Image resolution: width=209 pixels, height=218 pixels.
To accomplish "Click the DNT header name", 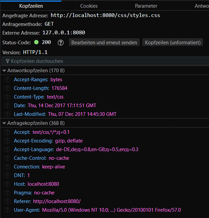I will point(19,175).
